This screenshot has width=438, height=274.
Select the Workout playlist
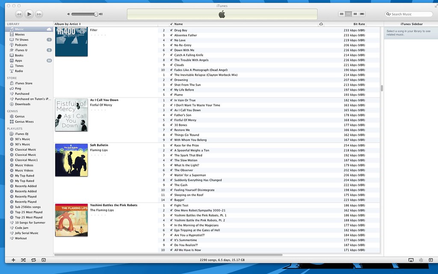click(21, 238)
